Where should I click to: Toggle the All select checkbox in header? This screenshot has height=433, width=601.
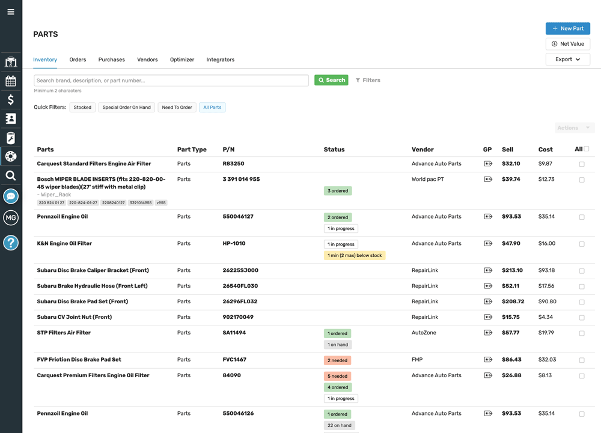[x=587, y=149]
